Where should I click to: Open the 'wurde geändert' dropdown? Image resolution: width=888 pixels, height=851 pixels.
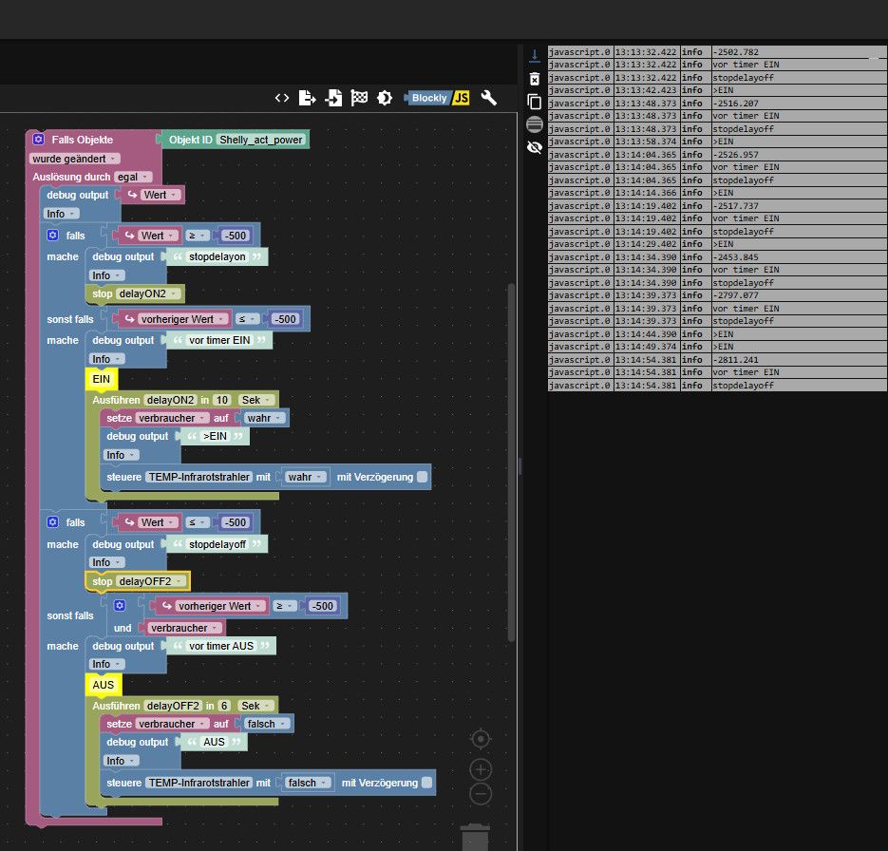(74, 159)
